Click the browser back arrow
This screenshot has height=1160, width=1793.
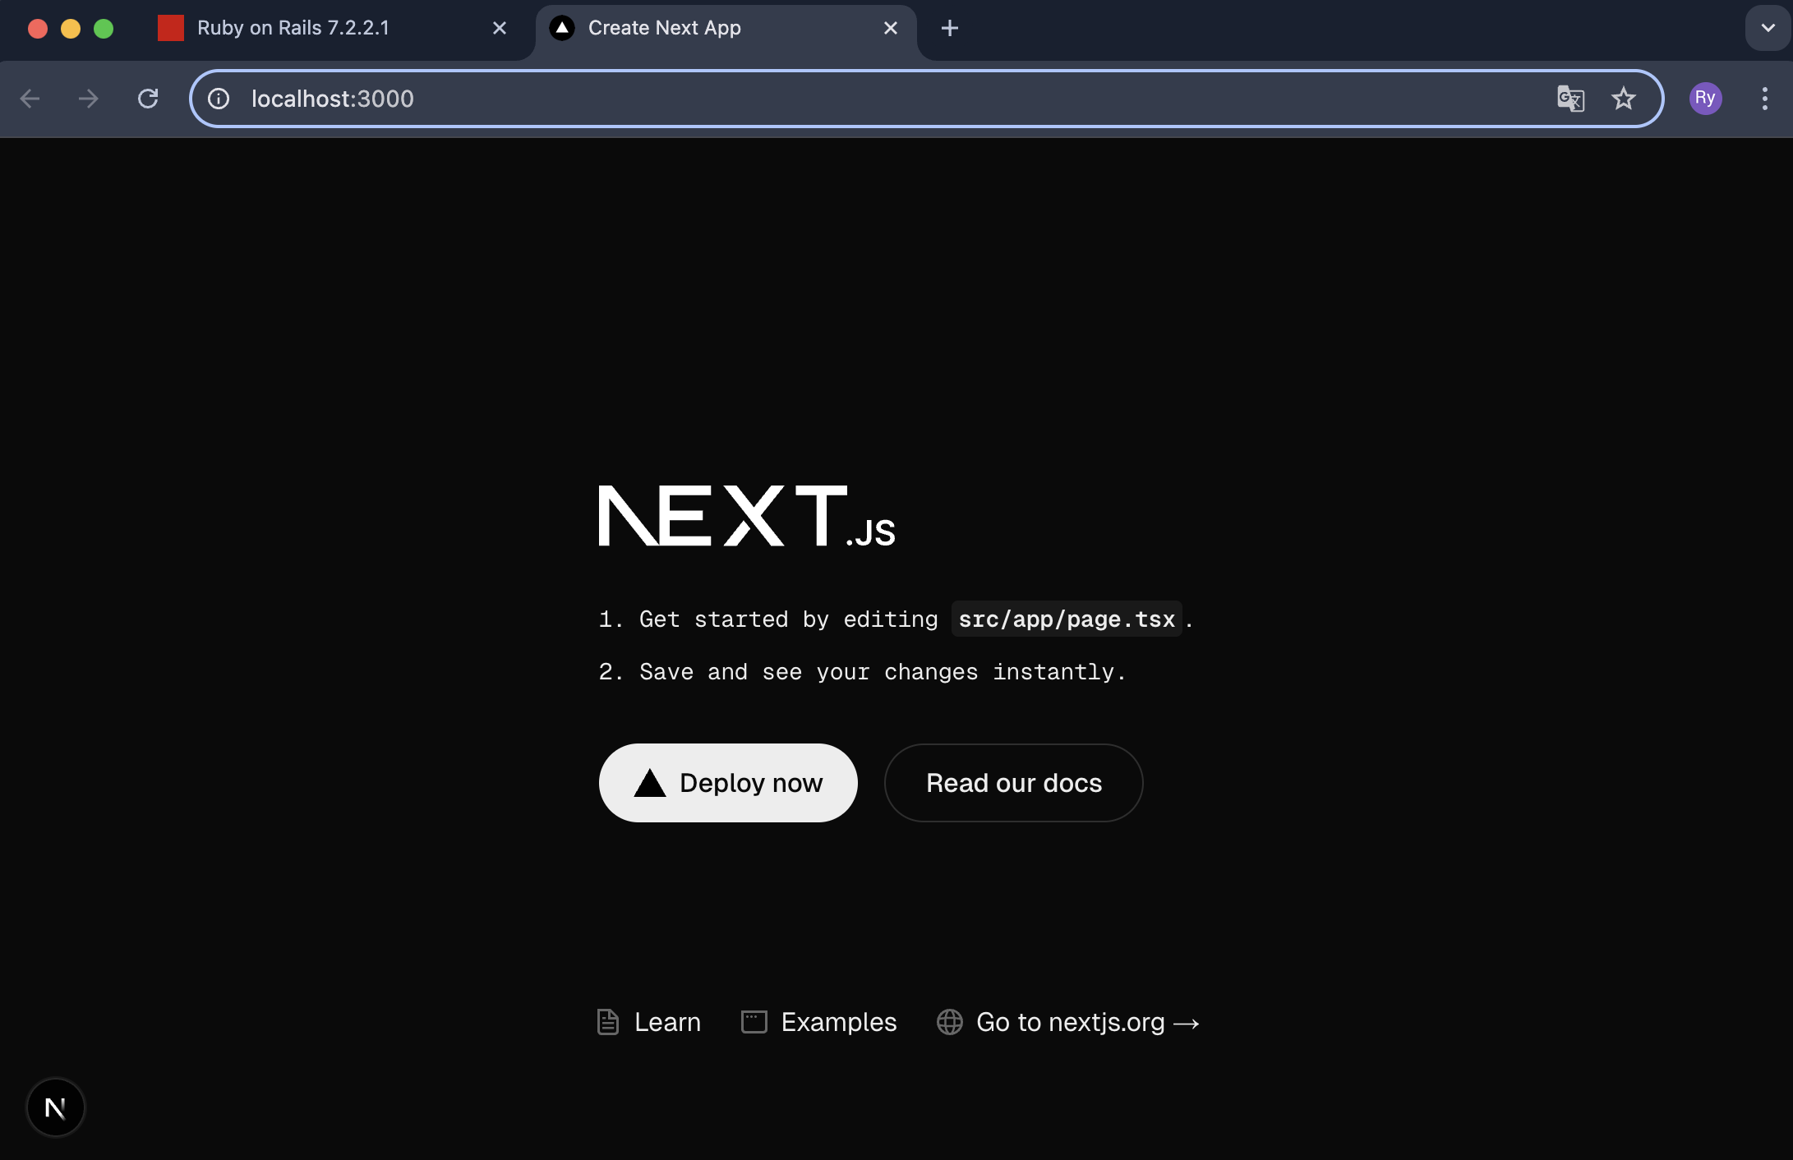coord(30,99)
